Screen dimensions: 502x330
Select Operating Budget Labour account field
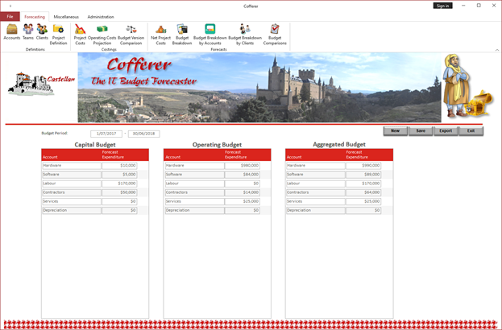point(195,184)
